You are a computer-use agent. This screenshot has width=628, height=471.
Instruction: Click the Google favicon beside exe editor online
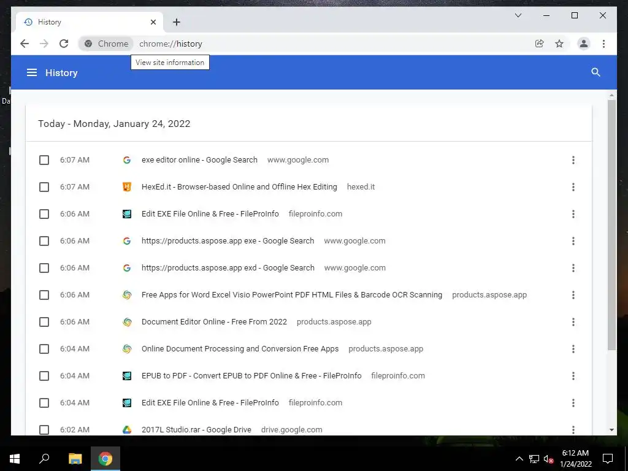pos(127,160)
